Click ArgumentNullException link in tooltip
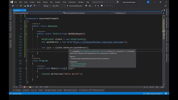The width and height of the screenshot is (178, 100). click(x=79, y=64)
